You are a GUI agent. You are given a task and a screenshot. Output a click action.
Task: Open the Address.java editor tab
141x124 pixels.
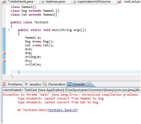[x=55, y=2]
